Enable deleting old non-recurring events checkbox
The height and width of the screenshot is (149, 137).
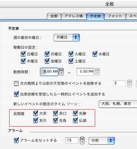tap(16, 83)
